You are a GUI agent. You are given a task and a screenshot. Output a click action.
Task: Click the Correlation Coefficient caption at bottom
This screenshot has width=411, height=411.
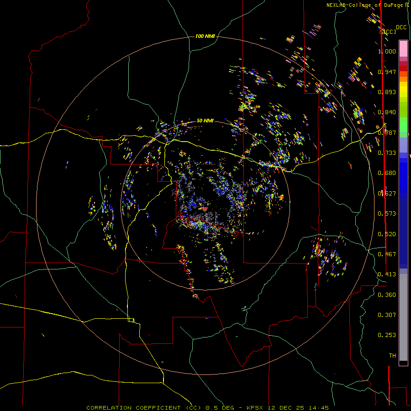[207, 408]
